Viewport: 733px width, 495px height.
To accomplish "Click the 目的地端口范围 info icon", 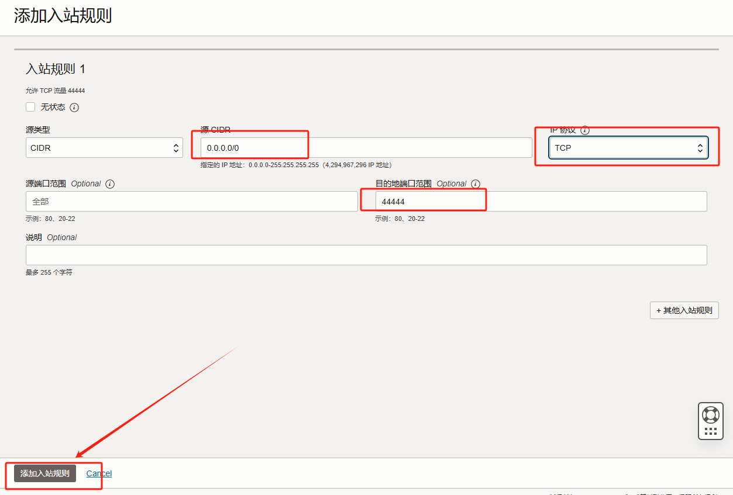I will click(x=476, y=184).
